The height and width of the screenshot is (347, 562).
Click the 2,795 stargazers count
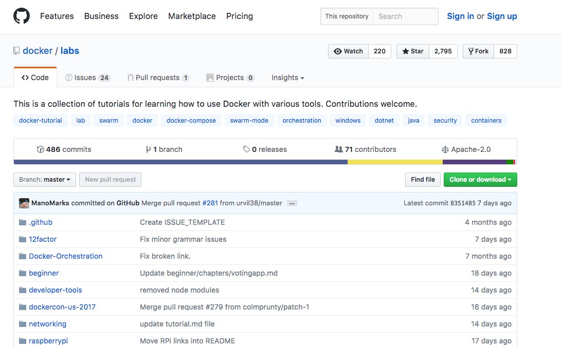click(443, 51)
